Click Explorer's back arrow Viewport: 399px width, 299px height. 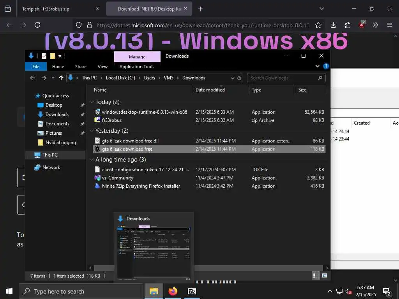coord(32,78)
